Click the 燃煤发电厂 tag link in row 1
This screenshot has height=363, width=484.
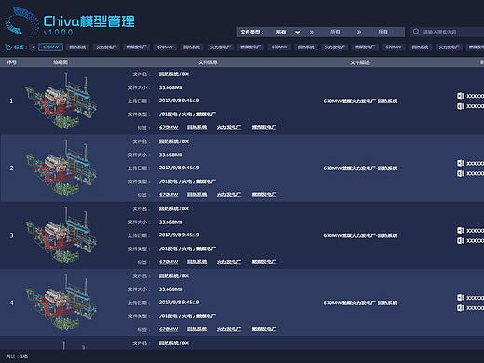264,128
